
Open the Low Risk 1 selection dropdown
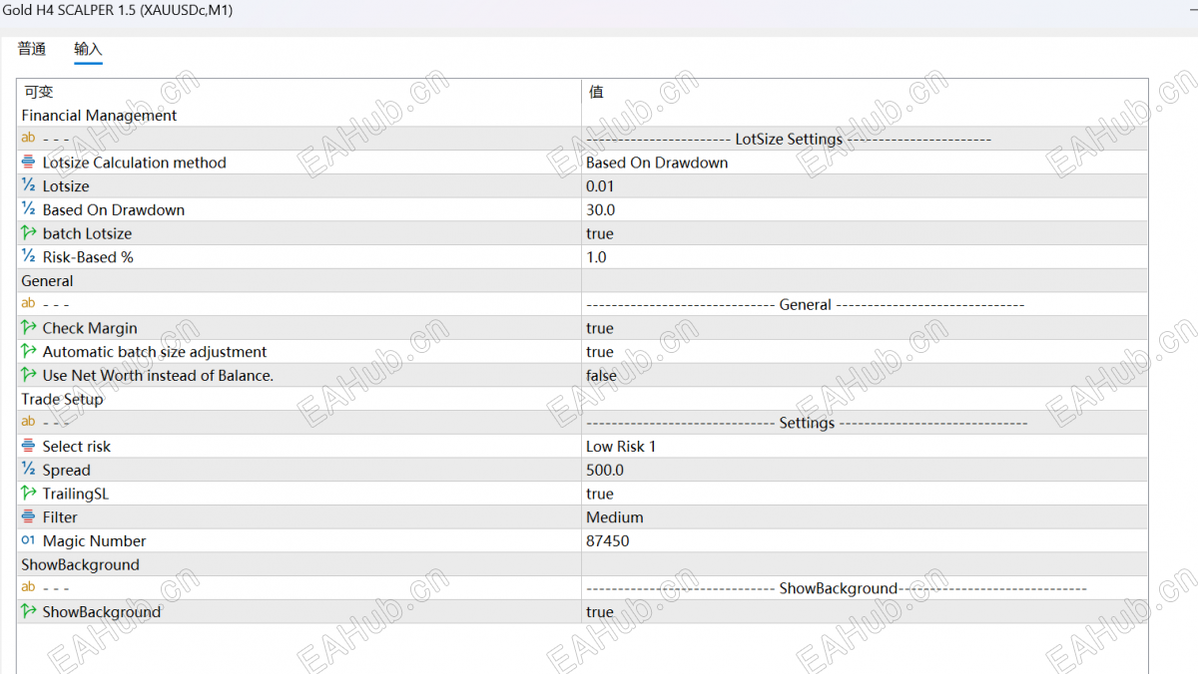coord(865,446)
